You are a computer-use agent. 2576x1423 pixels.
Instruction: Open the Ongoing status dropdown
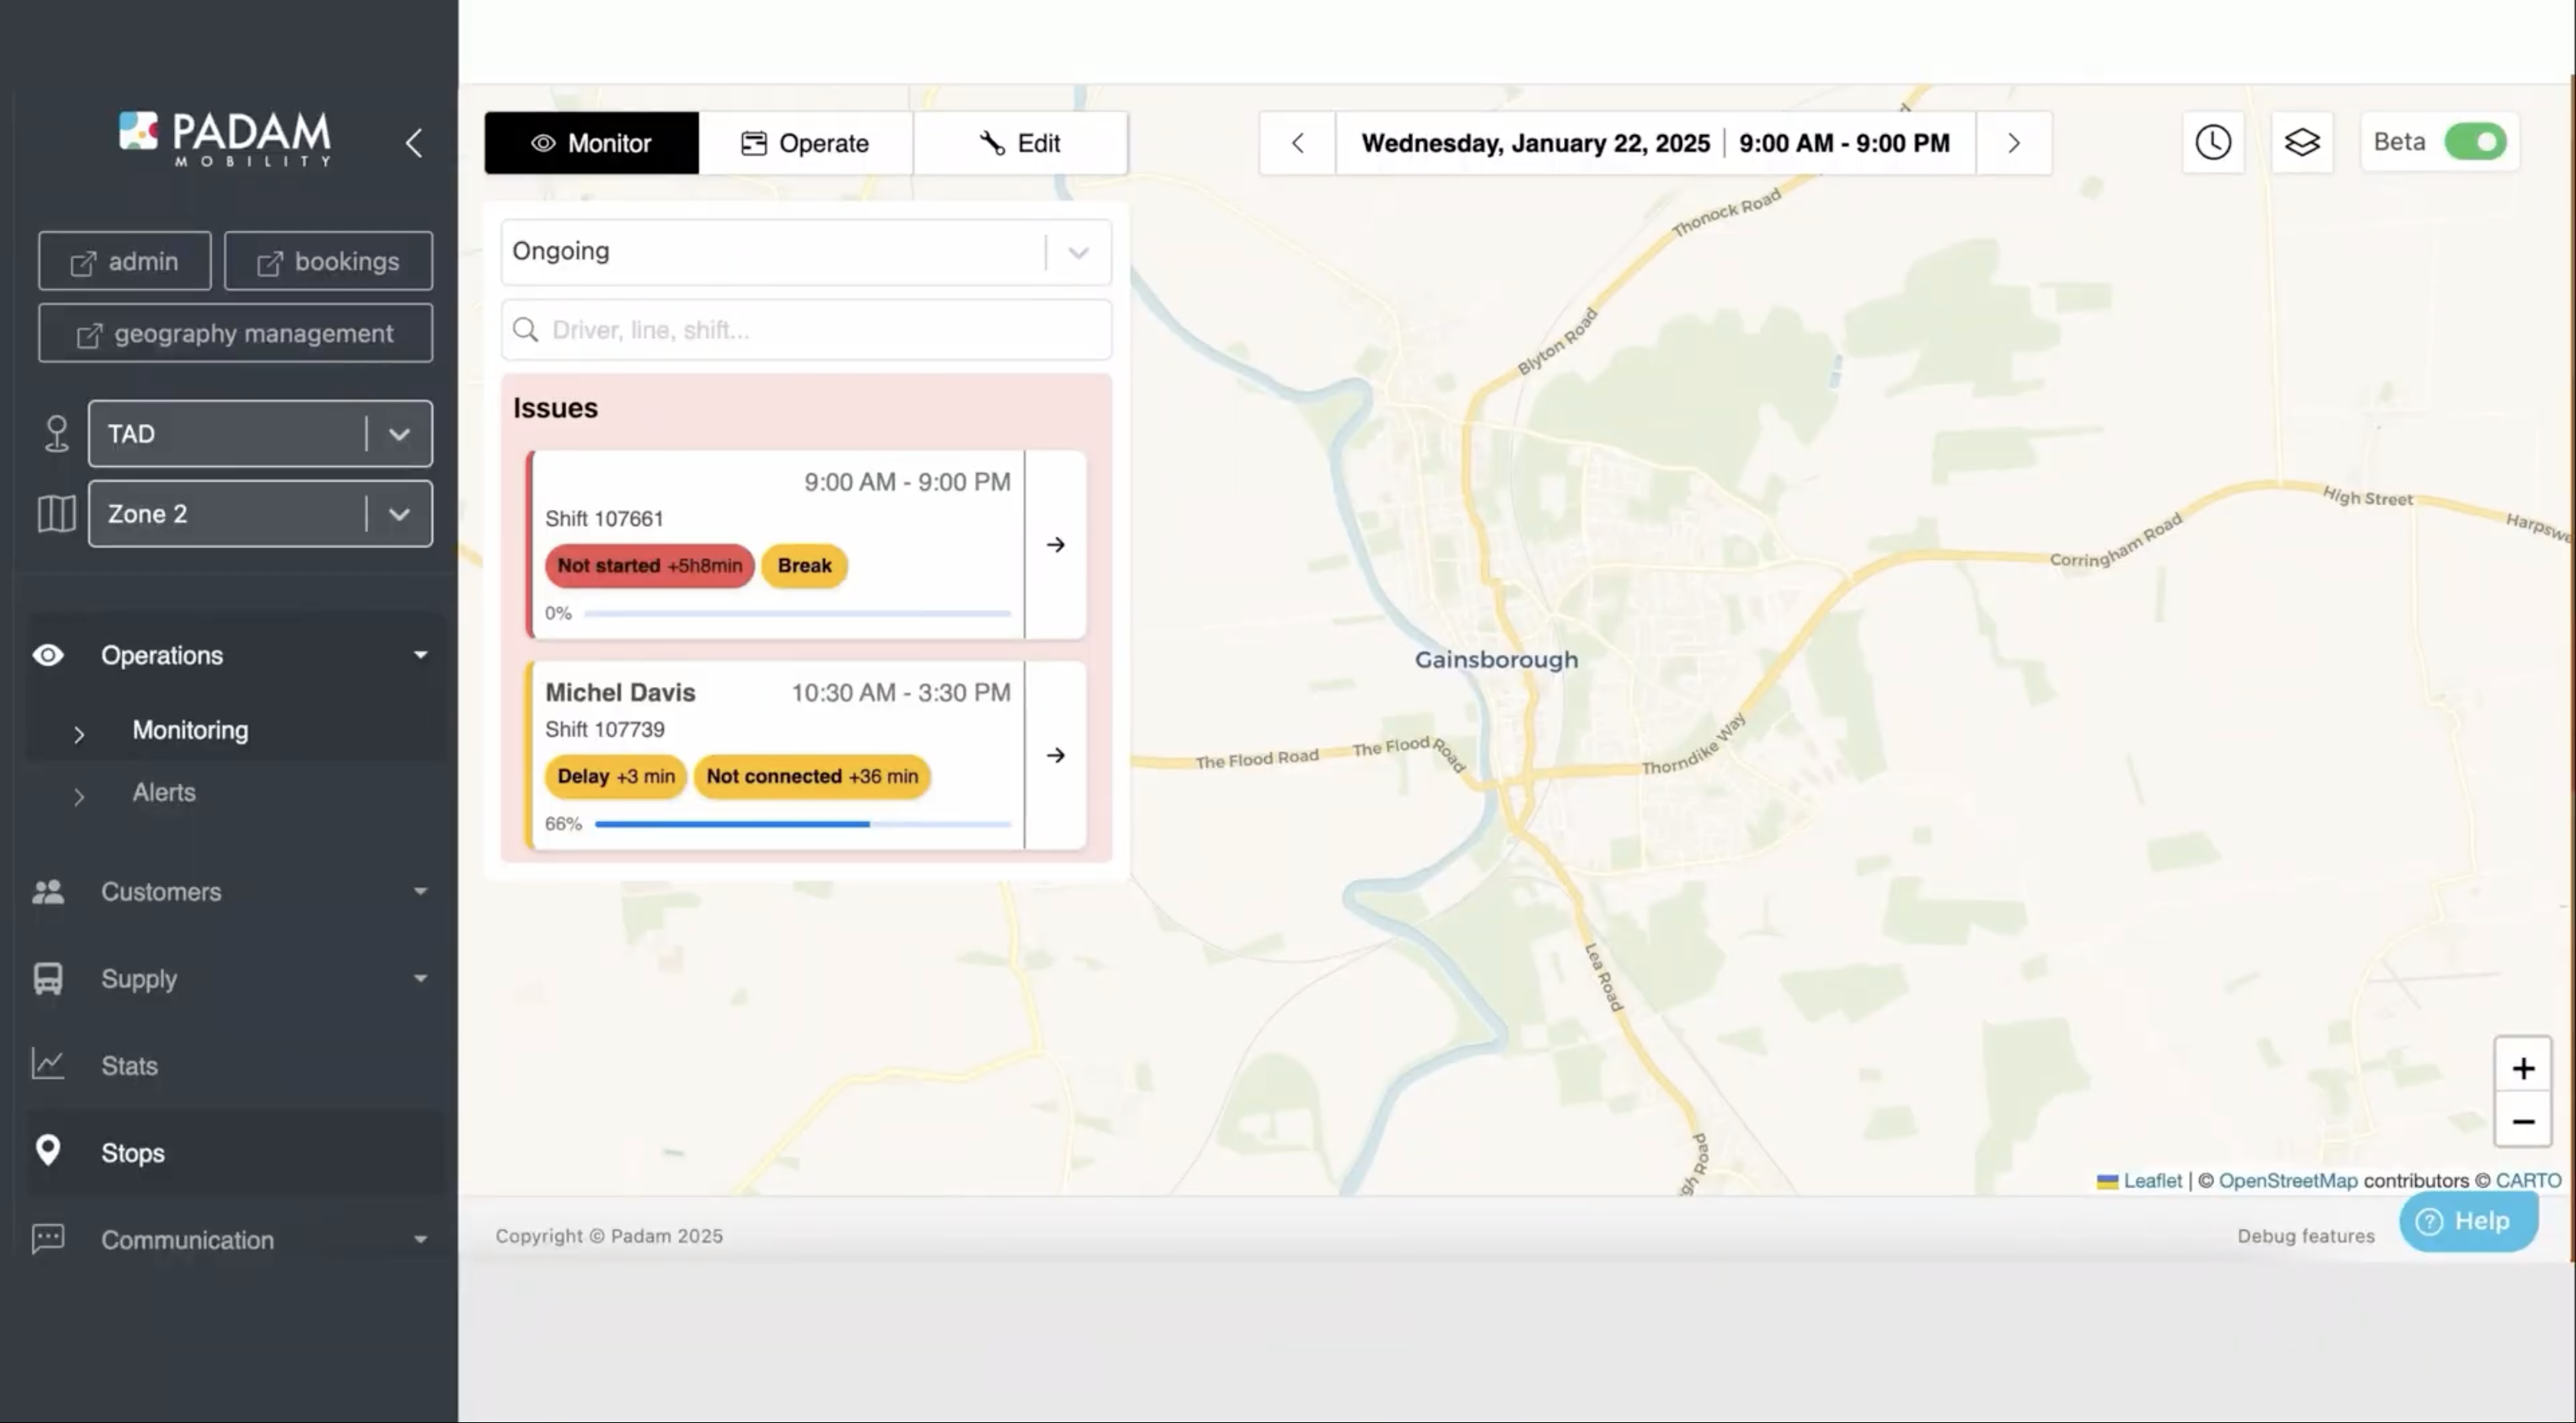tap(805, 252)
